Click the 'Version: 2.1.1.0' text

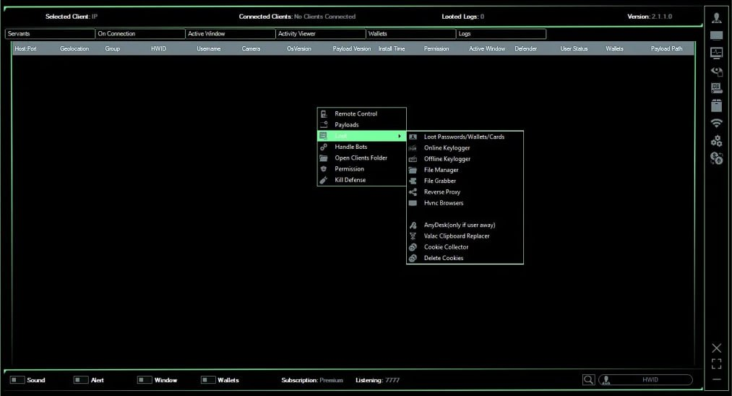coord(650,17)
